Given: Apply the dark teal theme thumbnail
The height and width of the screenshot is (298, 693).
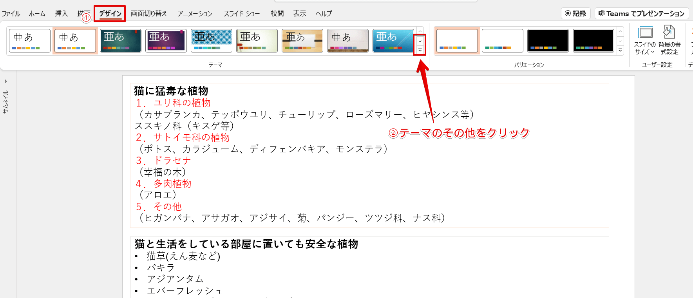Looking at the screenshot, I should coord(121,41).
